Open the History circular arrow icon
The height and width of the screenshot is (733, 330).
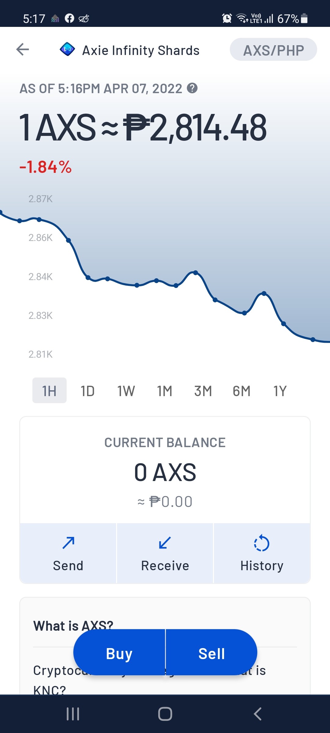(x=262, y=543)
